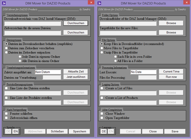Click the Targetfolder path input field
This screenshot has width=191, height=139.
128,33
